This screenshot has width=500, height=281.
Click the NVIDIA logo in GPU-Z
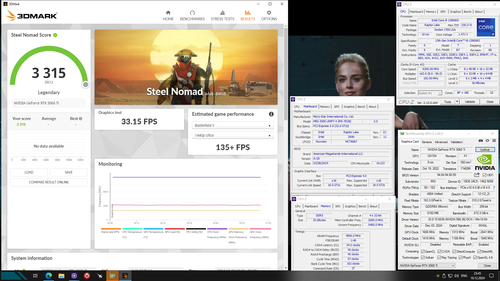[485, 162]
